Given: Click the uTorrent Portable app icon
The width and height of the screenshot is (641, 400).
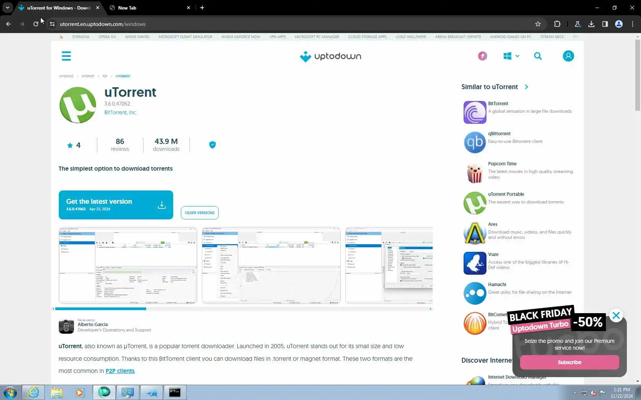Looking at the screenshot, I should [475, 203].
